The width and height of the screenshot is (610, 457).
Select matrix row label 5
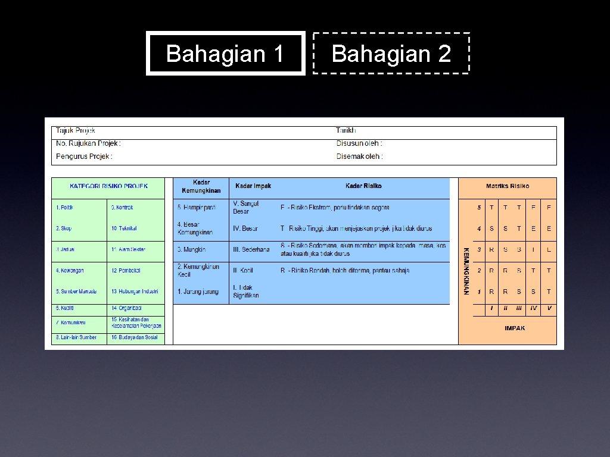[x=480, y=208]
